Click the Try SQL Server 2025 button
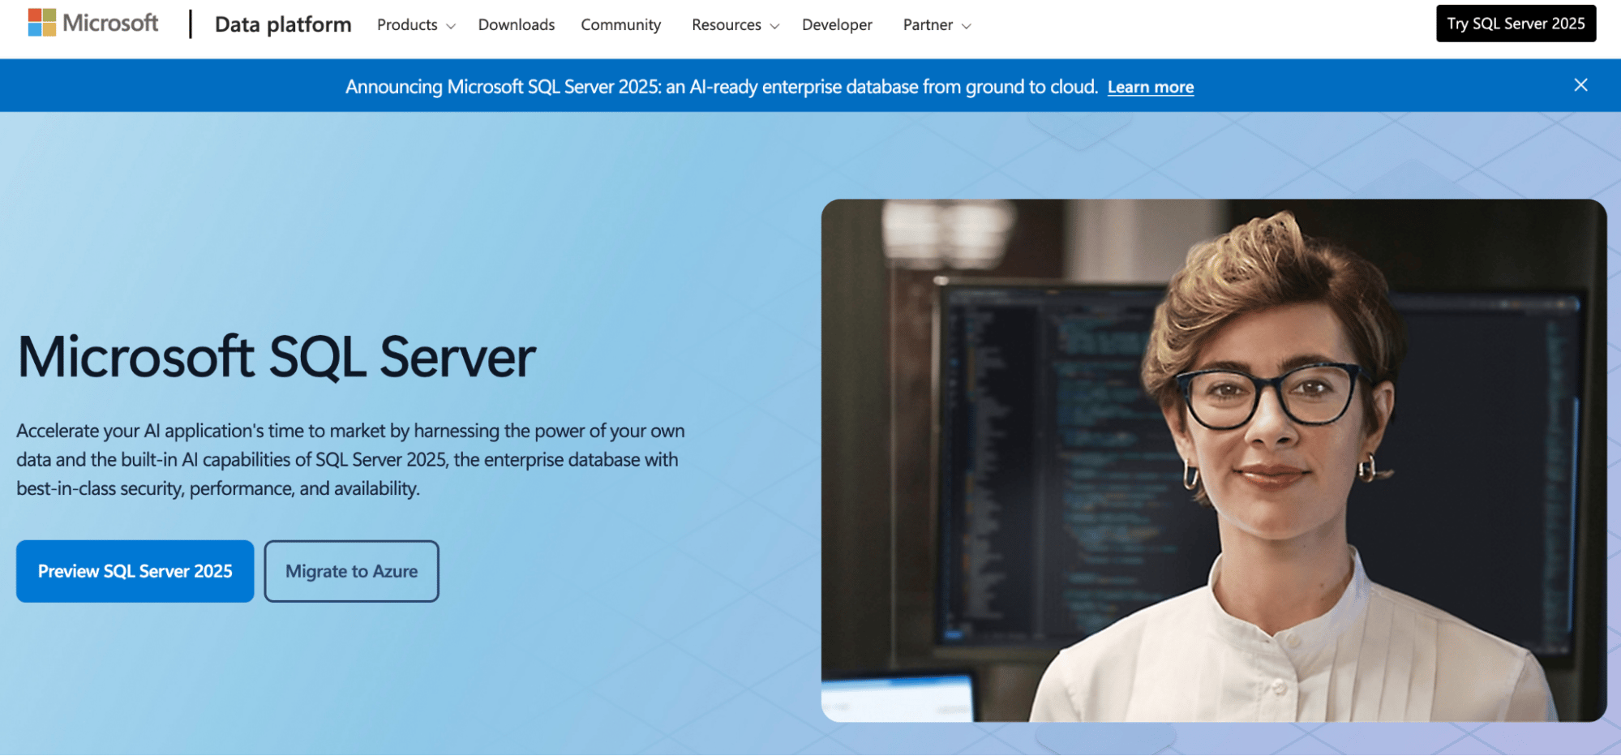The width and height of the screenshot is (1621, 756). [x=1516, y=24]
